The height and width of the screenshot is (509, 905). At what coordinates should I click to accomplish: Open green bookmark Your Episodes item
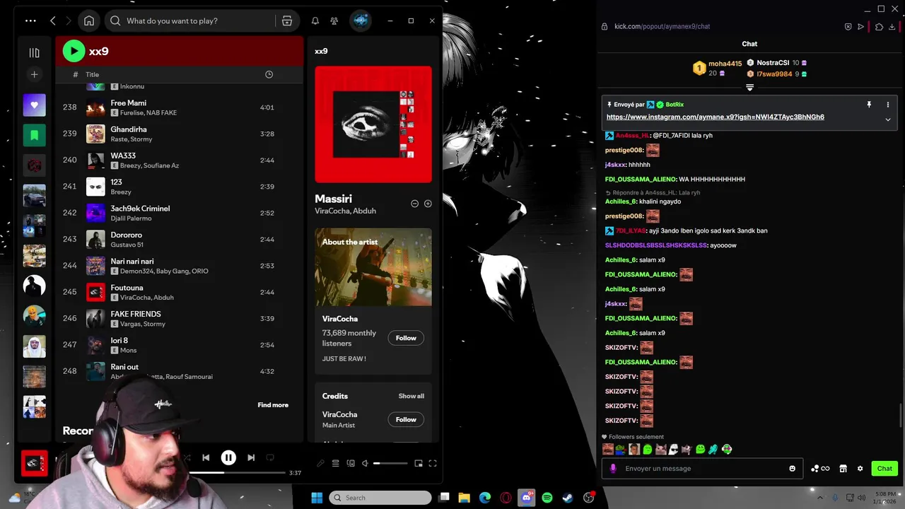34,135
